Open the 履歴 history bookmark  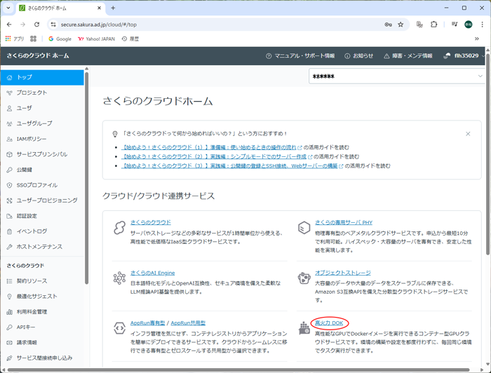130,39
